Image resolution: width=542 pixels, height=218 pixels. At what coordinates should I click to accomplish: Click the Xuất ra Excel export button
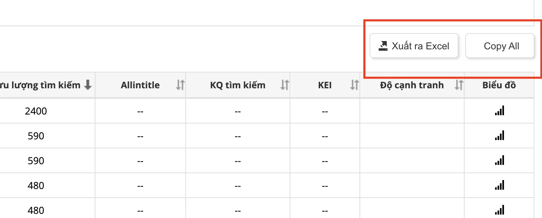(x=414, y=46)
